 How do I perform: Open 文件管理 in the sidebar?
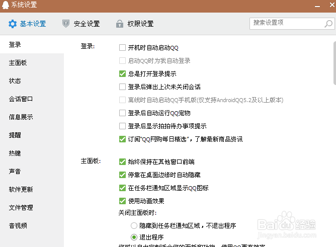(x=32, y=208)
